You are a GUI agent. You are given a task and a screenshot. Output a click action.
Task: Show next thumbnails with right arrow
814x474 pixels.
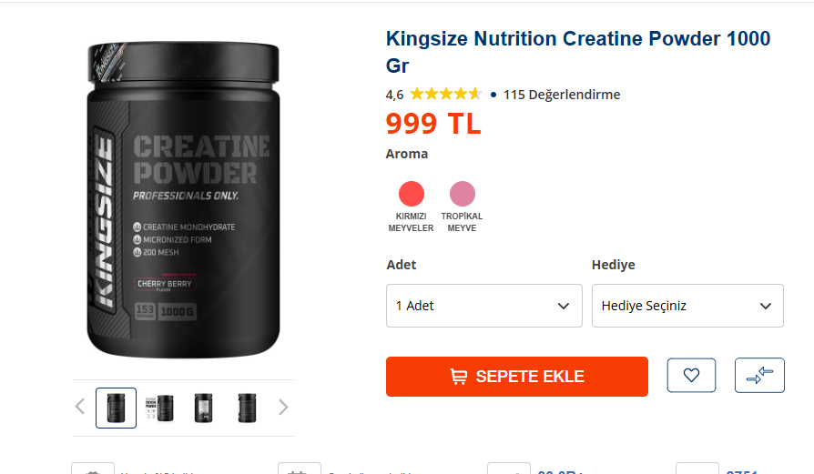tap(283, 407)
